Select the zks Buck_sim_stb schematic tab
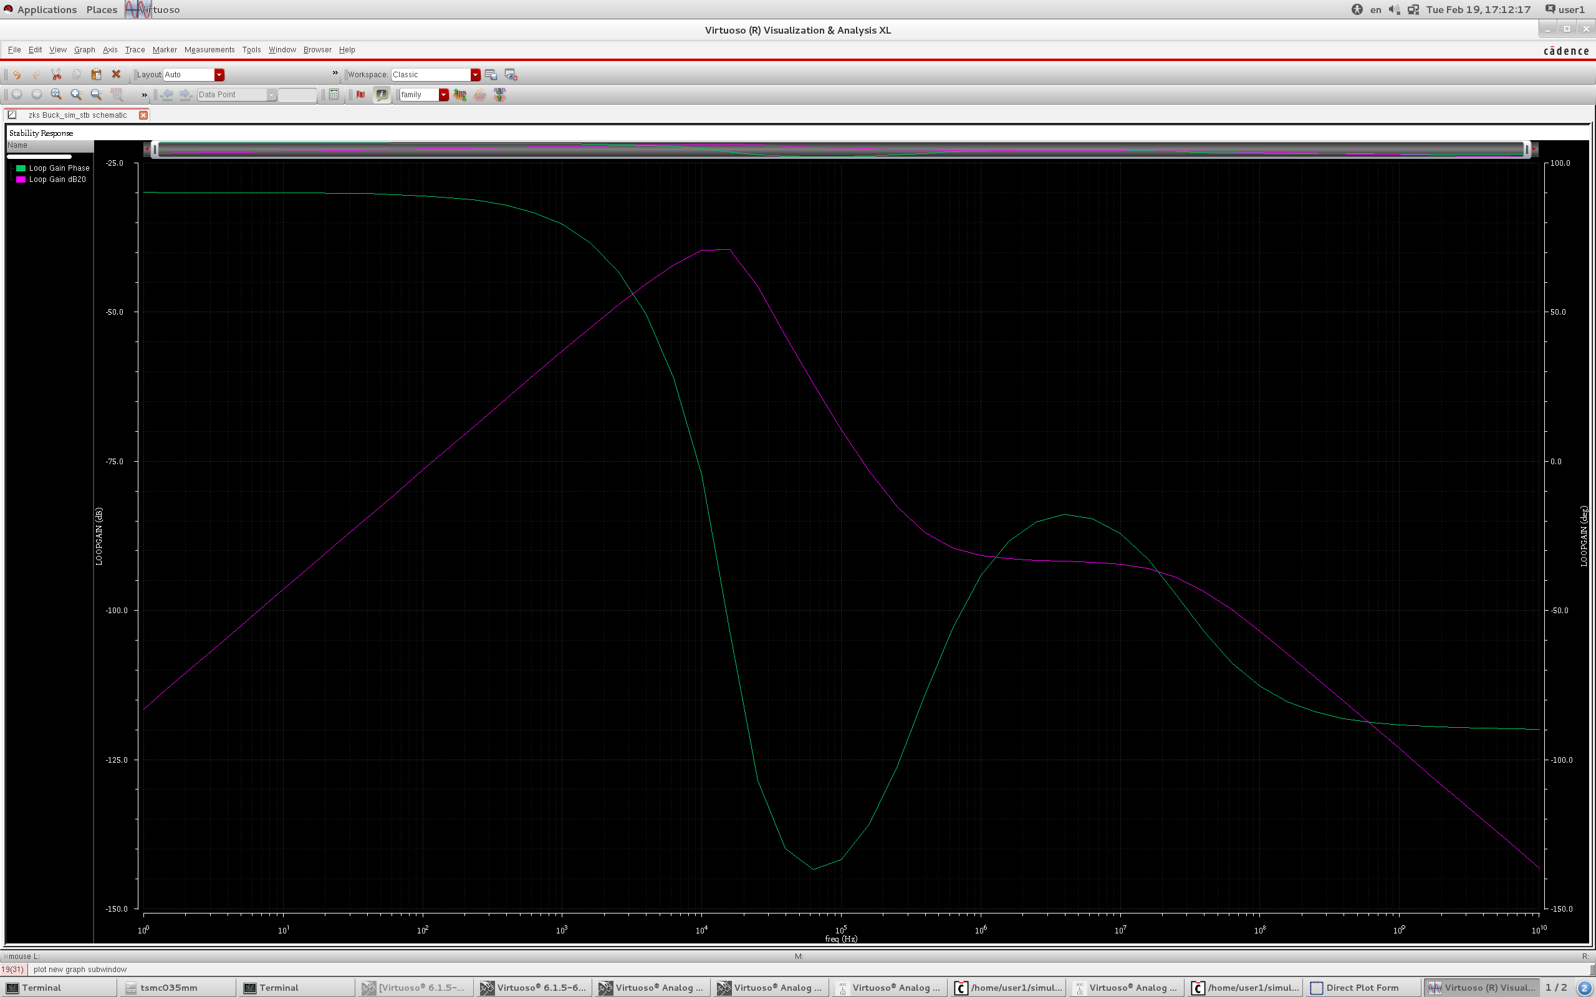1596x997 pixels. click(x=77, y=115)
